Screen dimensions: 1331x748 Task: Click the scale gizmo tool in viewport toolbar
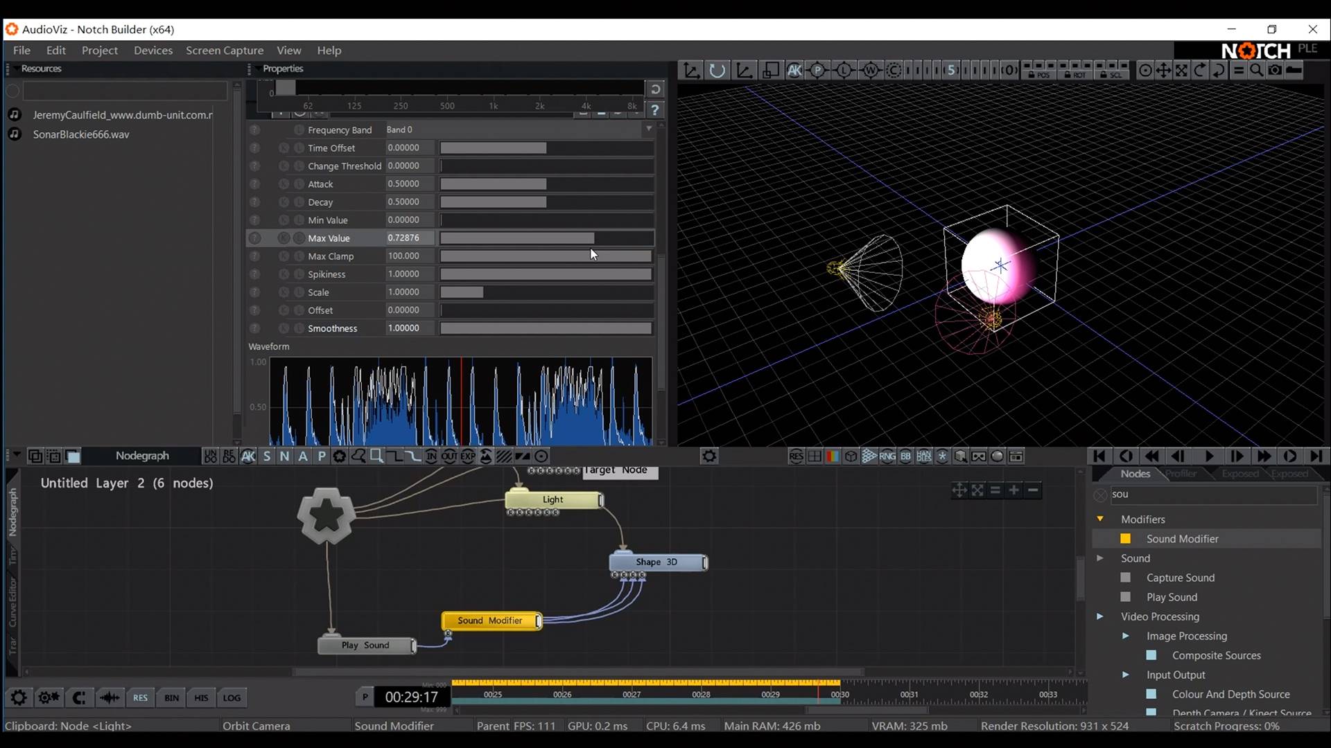pos(744,70)
